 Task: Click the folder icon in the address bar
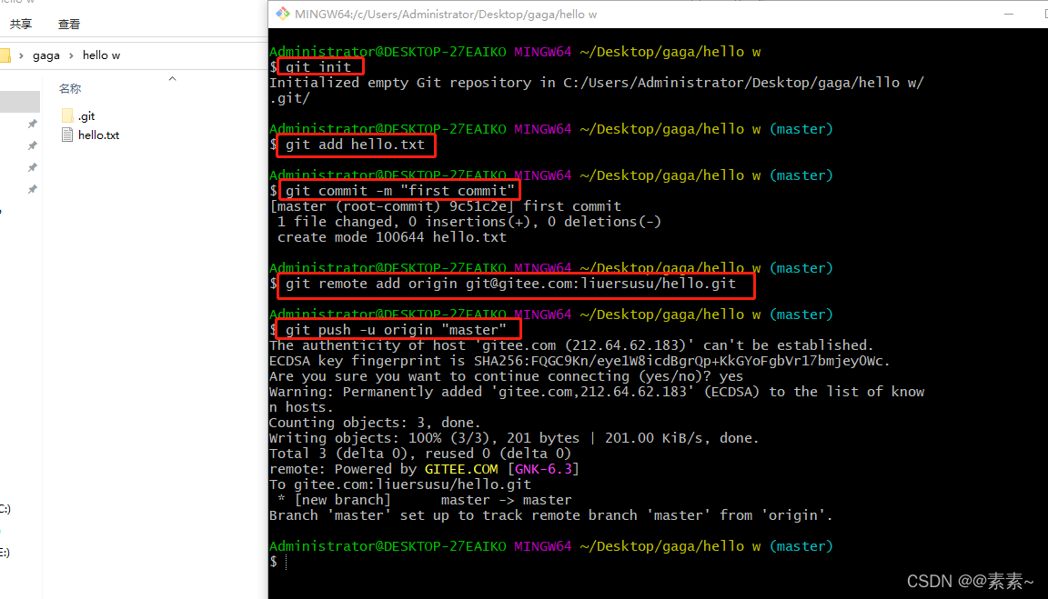5,55
